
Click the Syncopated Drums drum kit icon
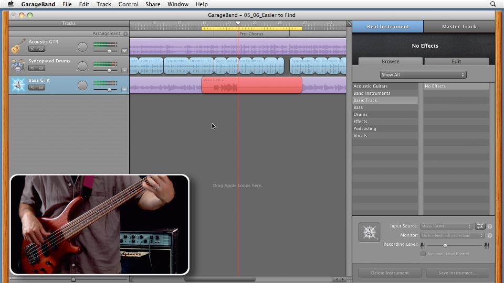coord(18,66)
